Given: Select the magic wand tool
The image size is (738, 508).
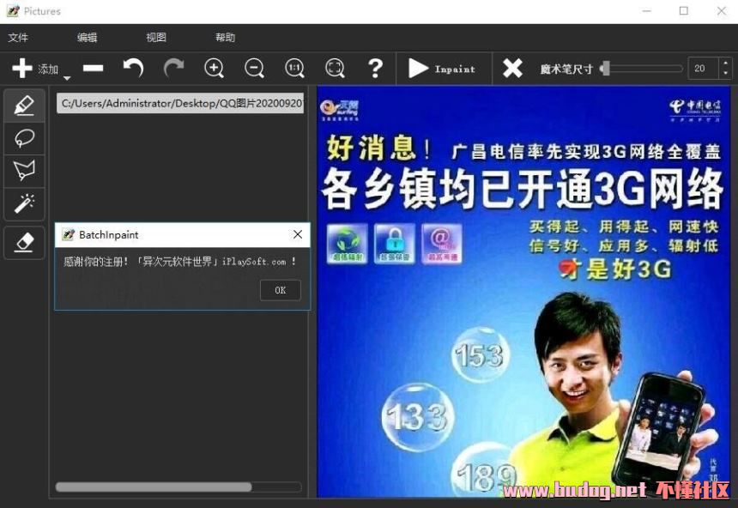Looking at the screenshot, I should click(25, 203).
